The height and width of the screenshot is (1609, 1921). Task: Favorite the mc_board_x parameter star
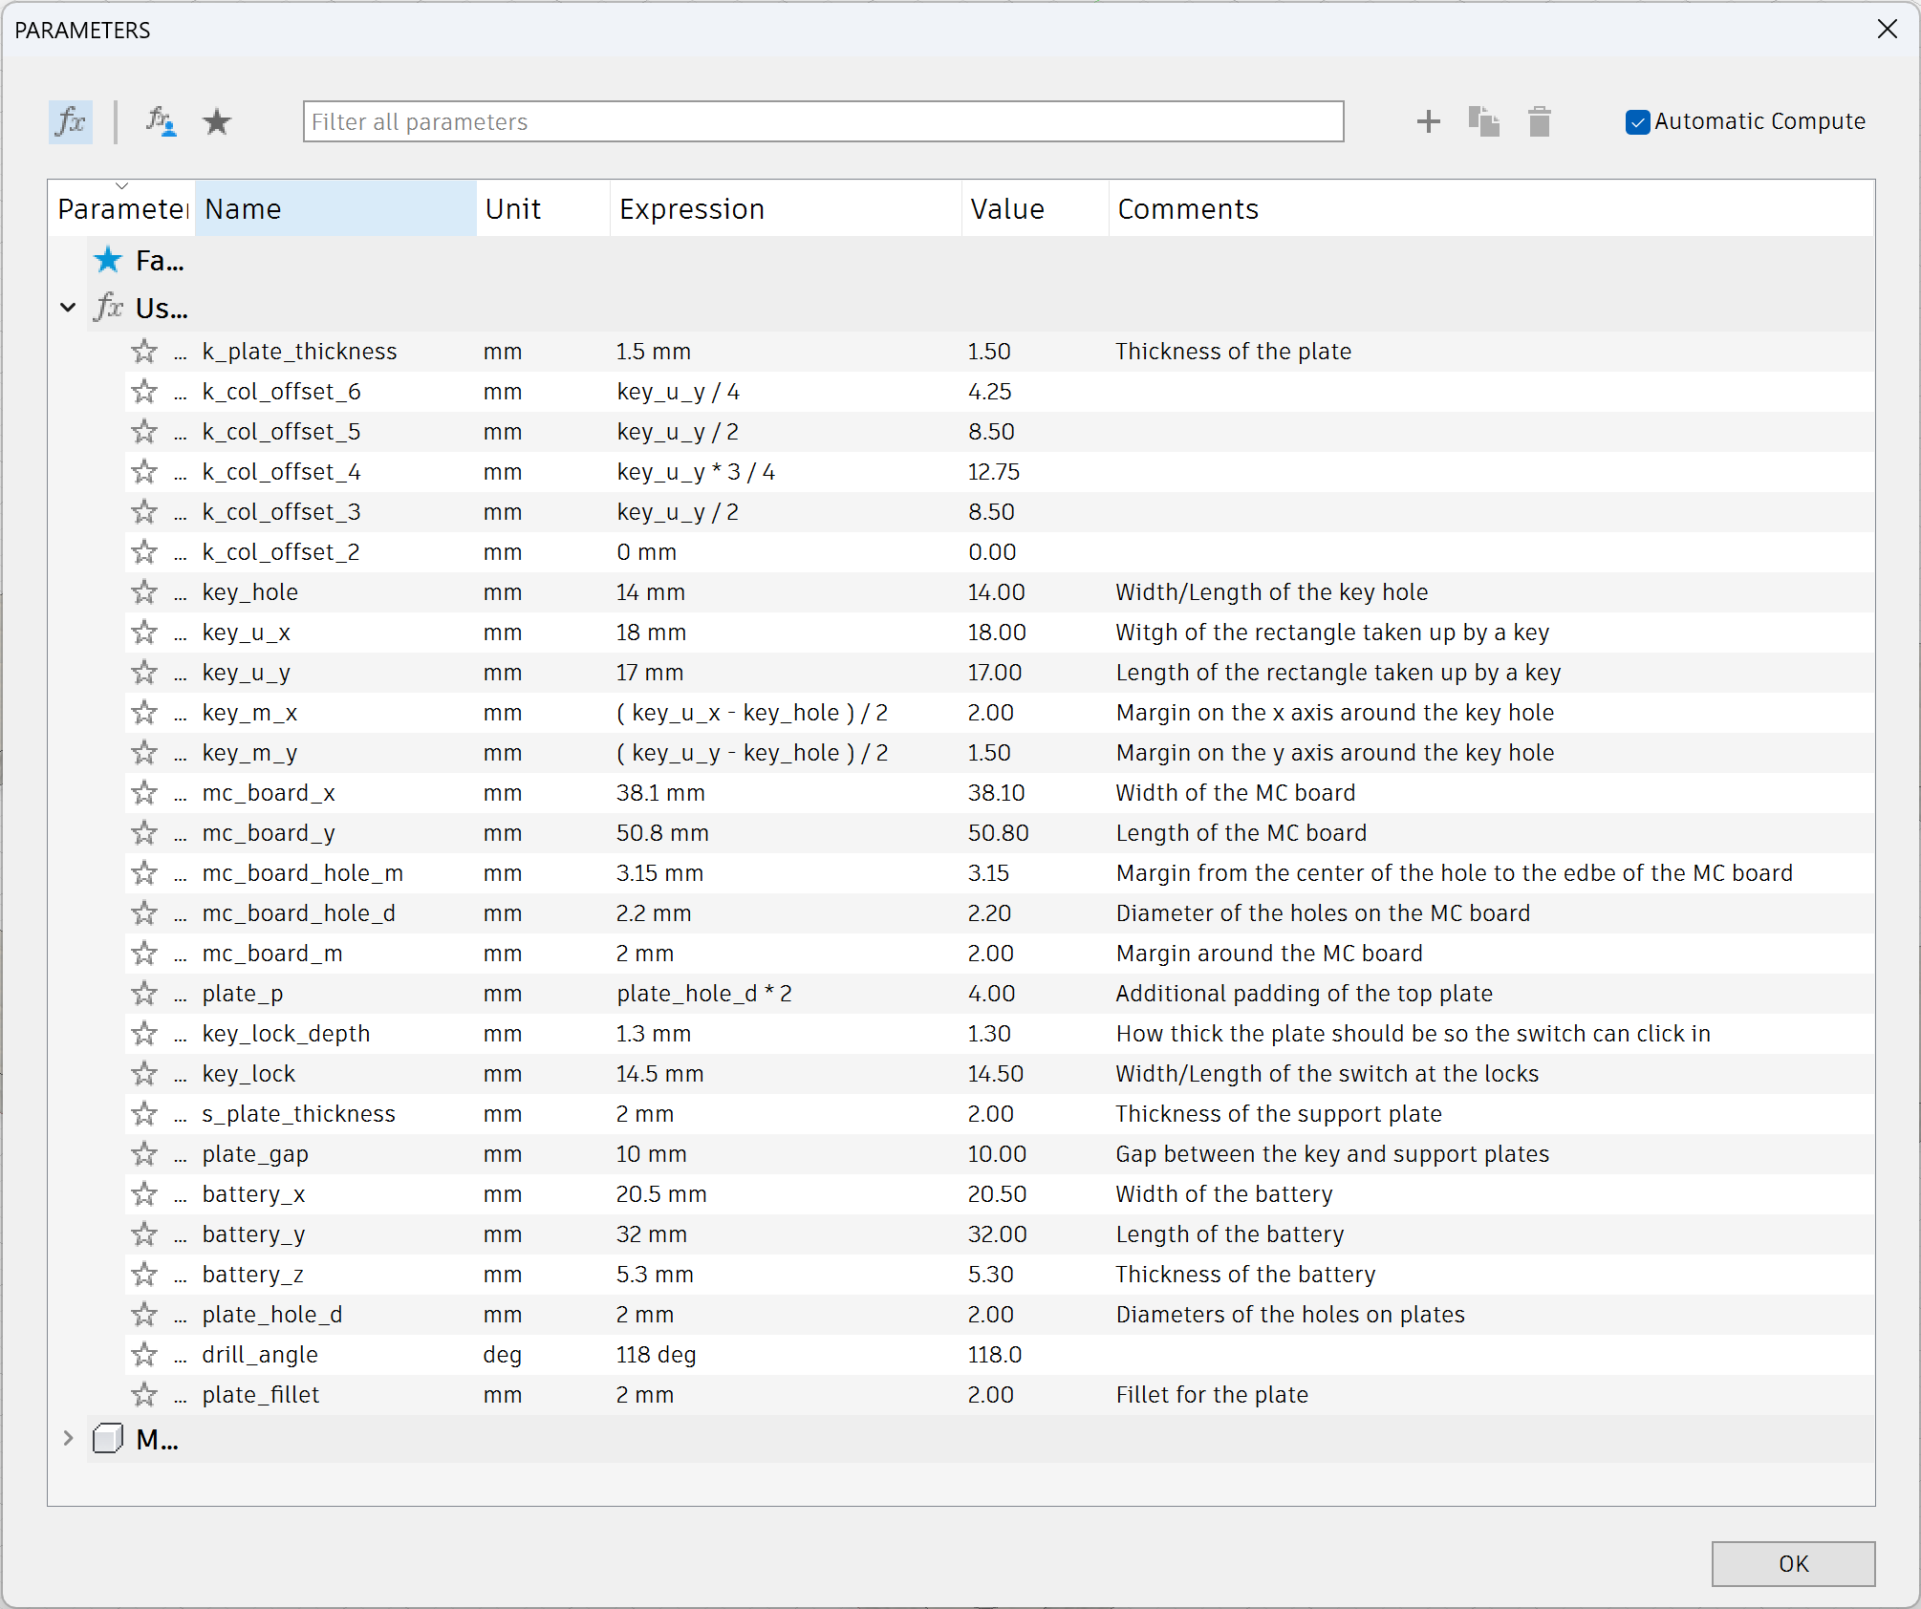[144, 793]
